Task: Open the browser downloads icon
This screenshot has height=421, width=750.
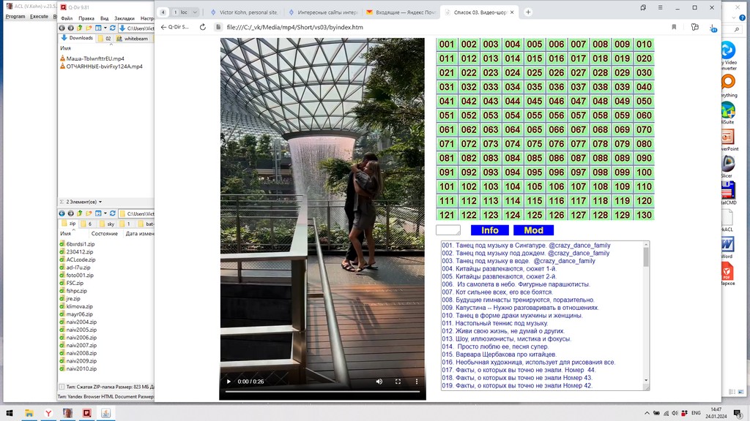Action: [713, 28]
